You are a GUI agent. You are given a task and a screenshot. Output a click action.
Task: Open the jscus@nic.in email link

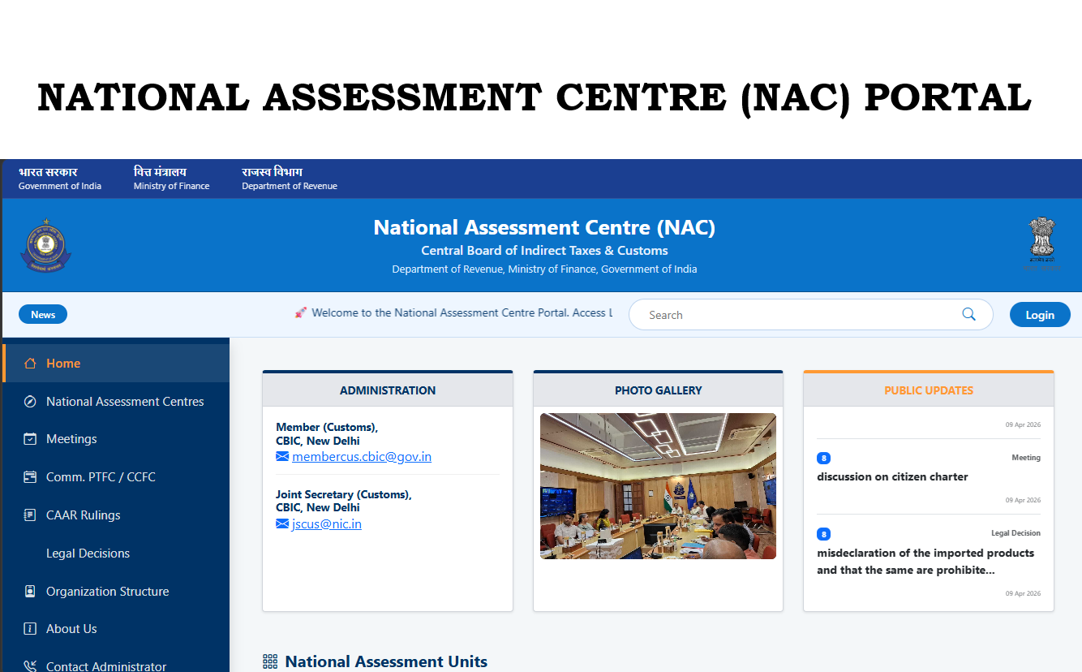click(327, 524)
